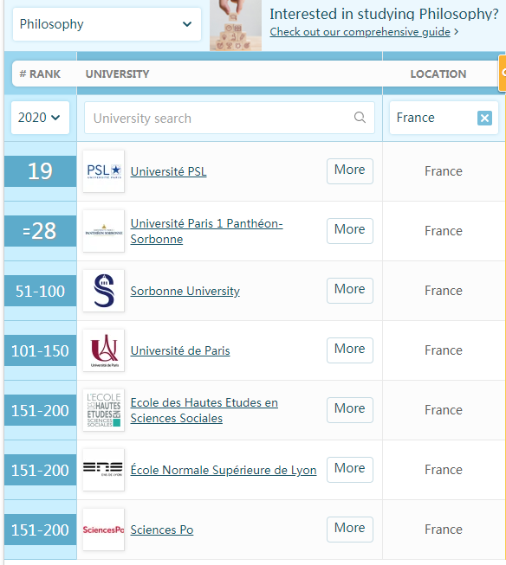The width and height of the screenshot is (506, 565).
Task: Click the UNIVERSITY column header
Action: pos(117,74)
